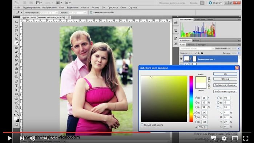This screenshot has width=254, height=143.
Task: Toggle Quick Mask mode
Action: pos(16,125)
